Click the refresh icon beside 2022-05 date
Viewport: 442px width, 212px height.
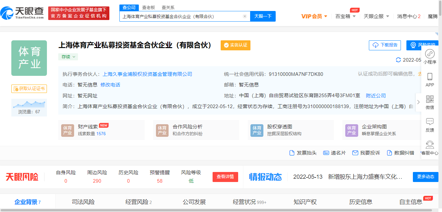pyautogui.click(x=398, y=60)
